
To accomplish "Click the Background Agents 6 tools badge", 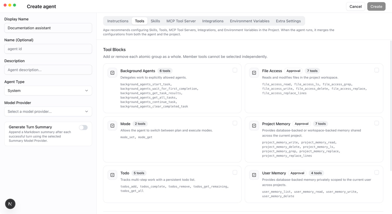I will coord(165,71).
